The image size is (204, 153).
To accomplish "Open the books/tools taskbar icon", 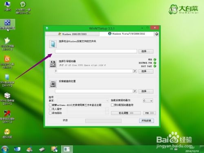I will (x=29, y=149).
